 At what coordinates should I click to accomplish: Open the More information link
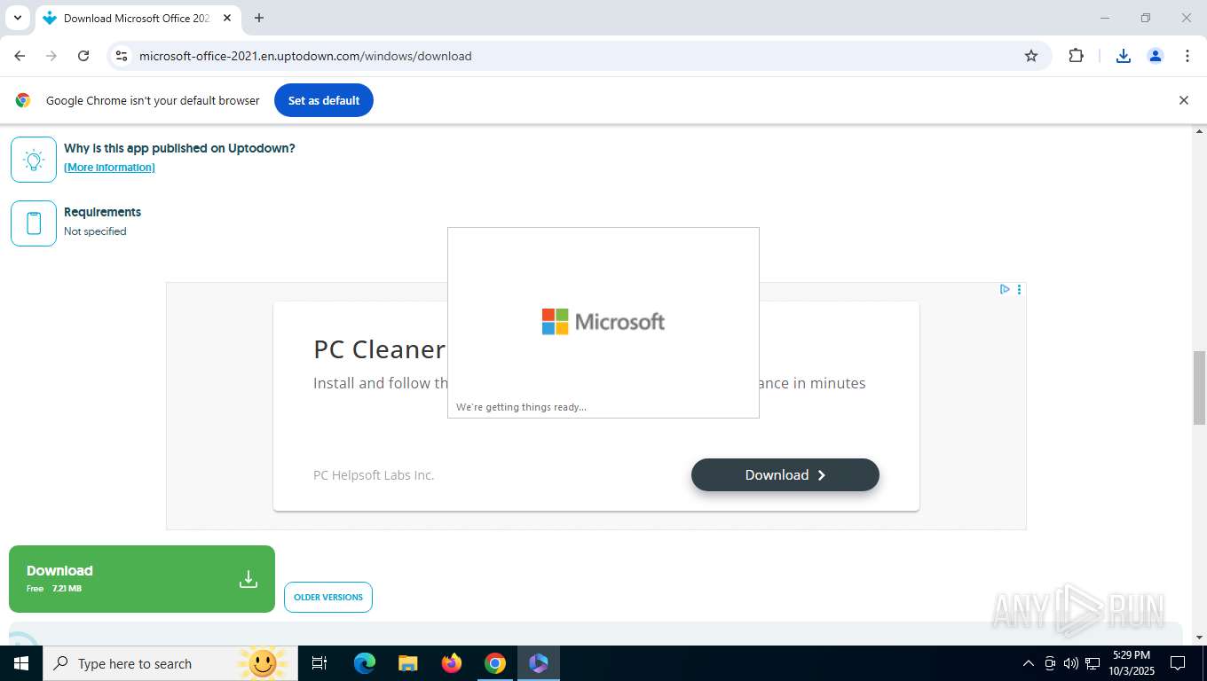[109, 168]
